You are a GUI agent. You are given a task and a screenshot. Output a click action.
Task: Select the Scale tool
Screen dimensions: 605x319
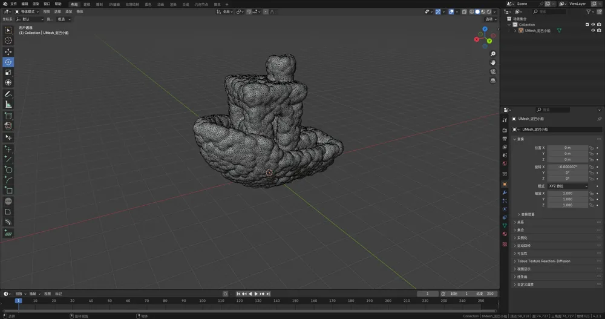click(8, 72)
